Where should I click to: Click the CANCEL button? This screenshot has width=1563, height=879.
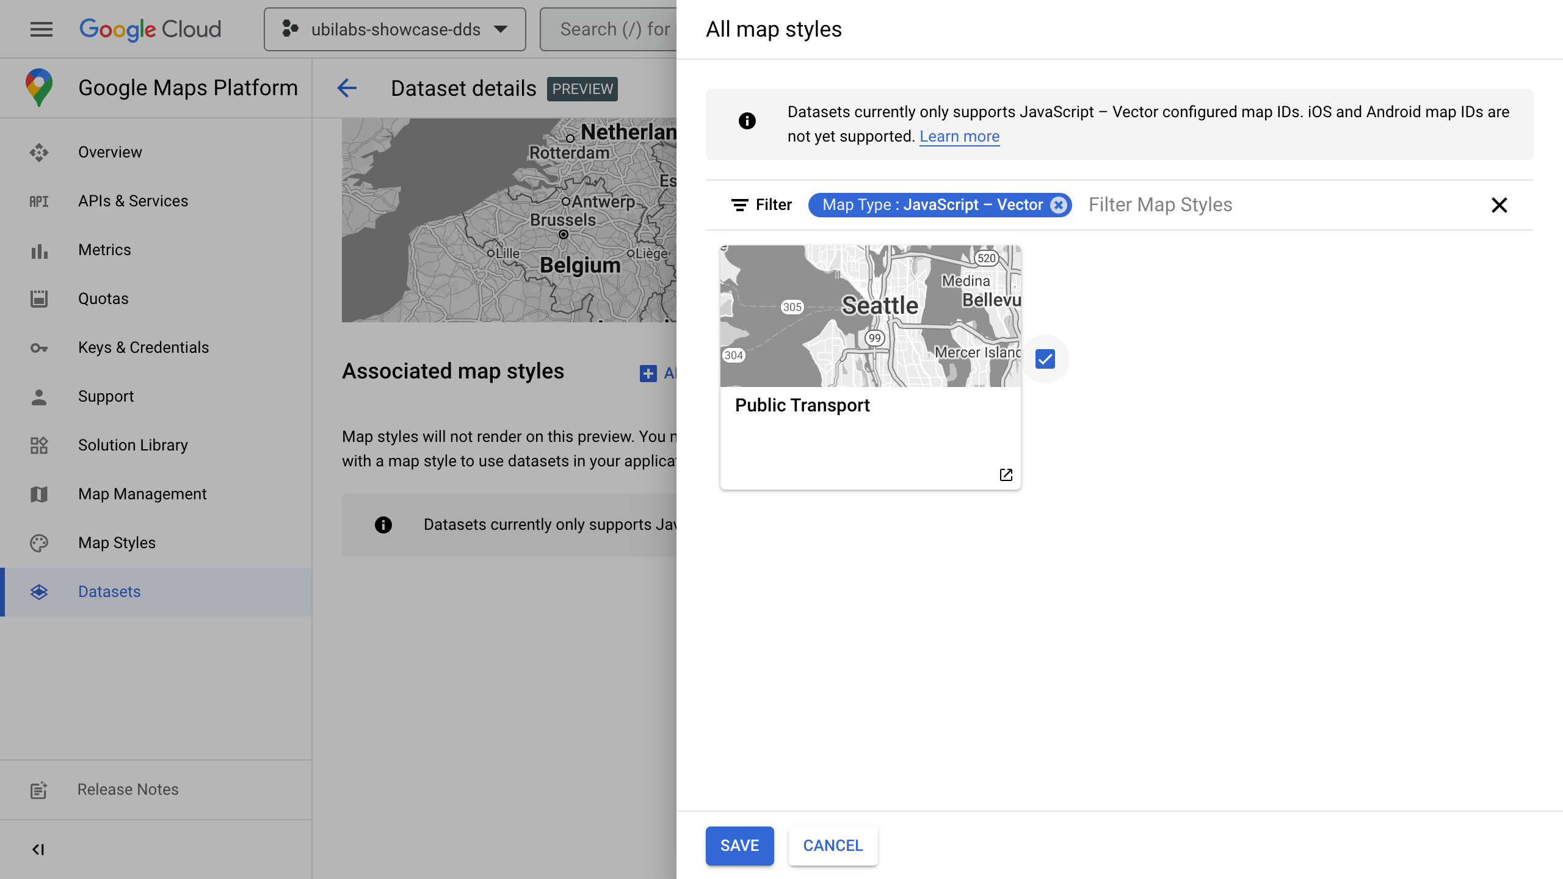(x=833, y=845)
